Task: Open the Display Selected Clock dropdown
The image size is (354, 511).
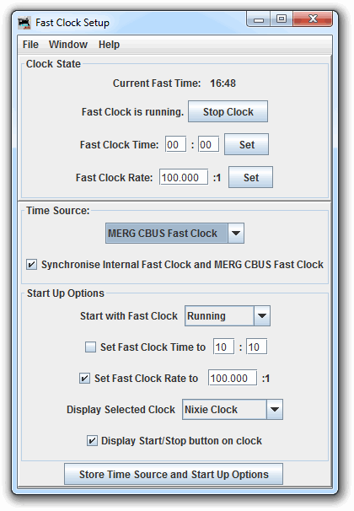Action: pos(233,409)
